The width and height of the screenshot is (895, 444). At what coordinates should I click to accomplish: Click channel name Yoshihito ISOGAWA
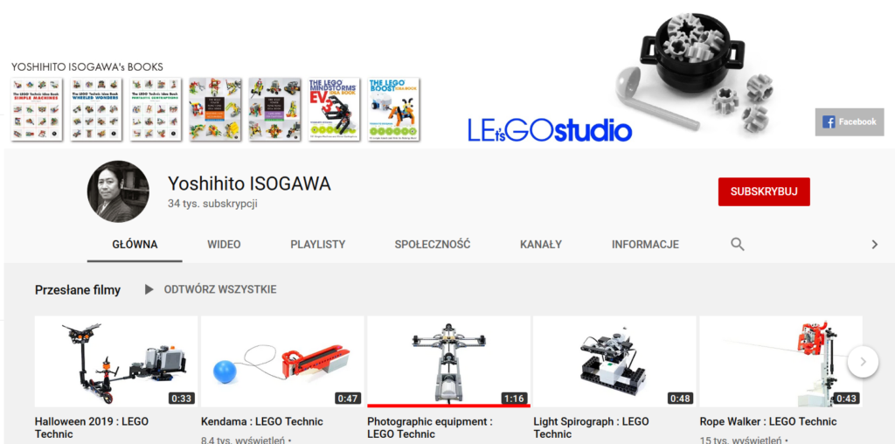click(249, 184)
